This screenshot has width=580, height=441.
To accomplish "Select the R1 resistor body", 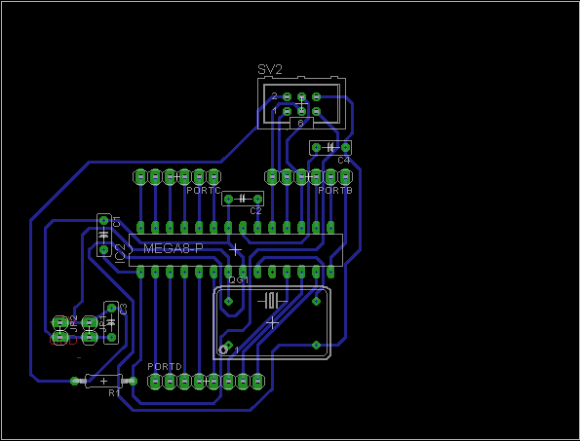I will pos(103,381).
